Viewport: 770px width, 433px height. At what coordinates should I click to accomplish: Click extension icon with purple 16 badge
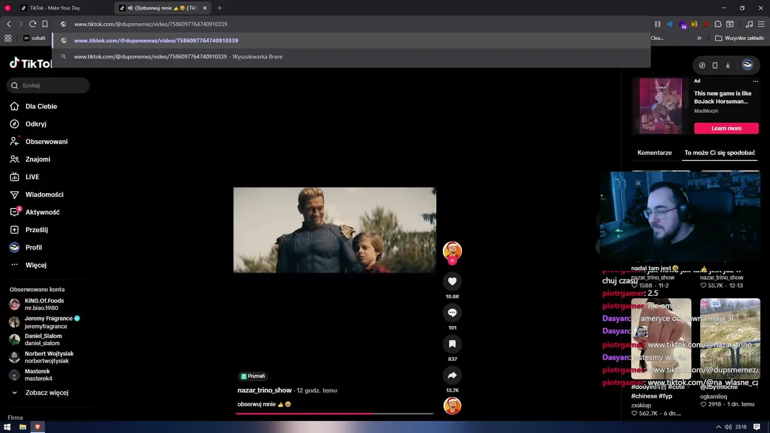[x=682, y=24]
